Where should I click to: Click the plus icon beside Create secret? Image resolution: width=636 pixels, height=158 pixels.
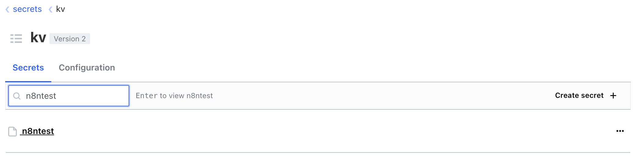(613, 96)
